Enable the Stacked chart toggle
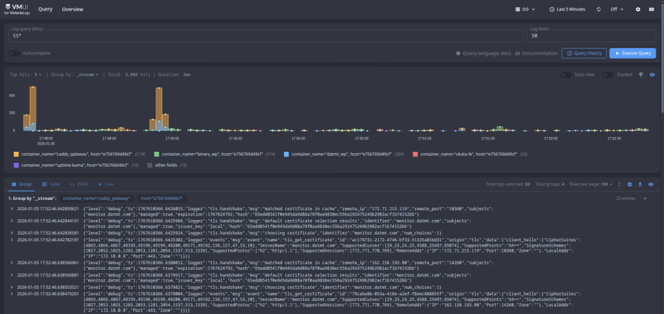Image resolution: width=664 pixels, height=314 pixels. (x=608, y=75)
